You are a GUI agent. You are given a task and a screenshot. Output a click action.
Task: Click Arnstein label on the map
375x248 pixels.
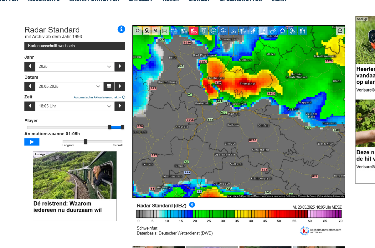(182, 127)
